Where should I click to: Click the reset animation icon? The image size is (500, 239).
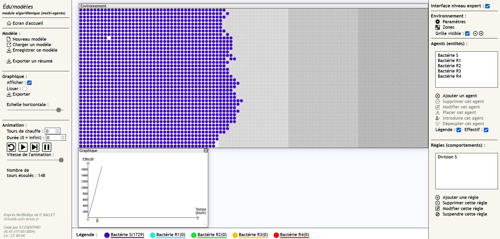pos(11,147)
